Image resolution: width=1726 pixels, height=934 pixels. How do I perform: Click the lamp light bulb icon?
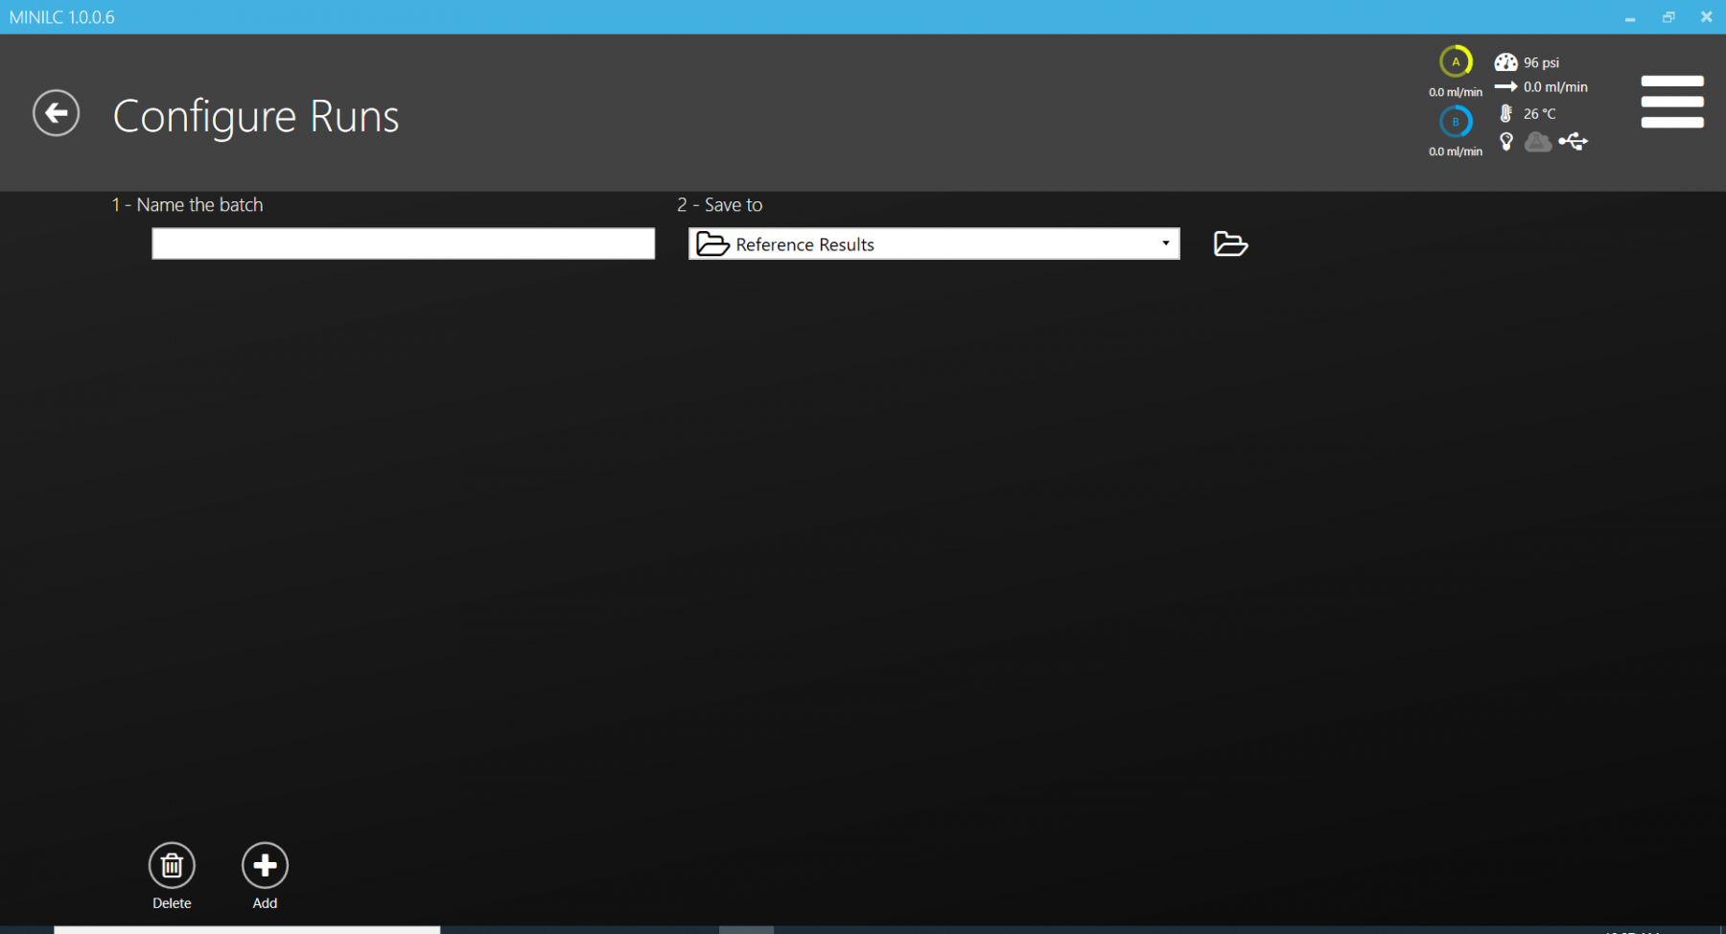(1506, 142)
